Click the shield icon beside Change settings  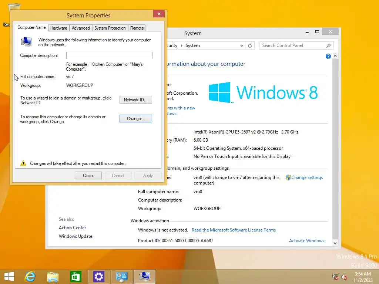click(x=288, y=177)
